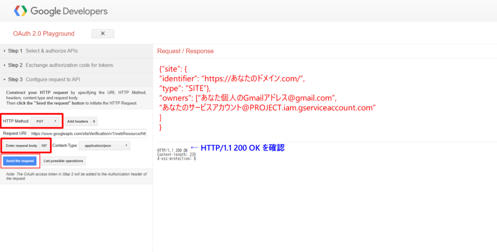Click the Request URI label
Screen dimensions: 497x252
tap(15, 134)
